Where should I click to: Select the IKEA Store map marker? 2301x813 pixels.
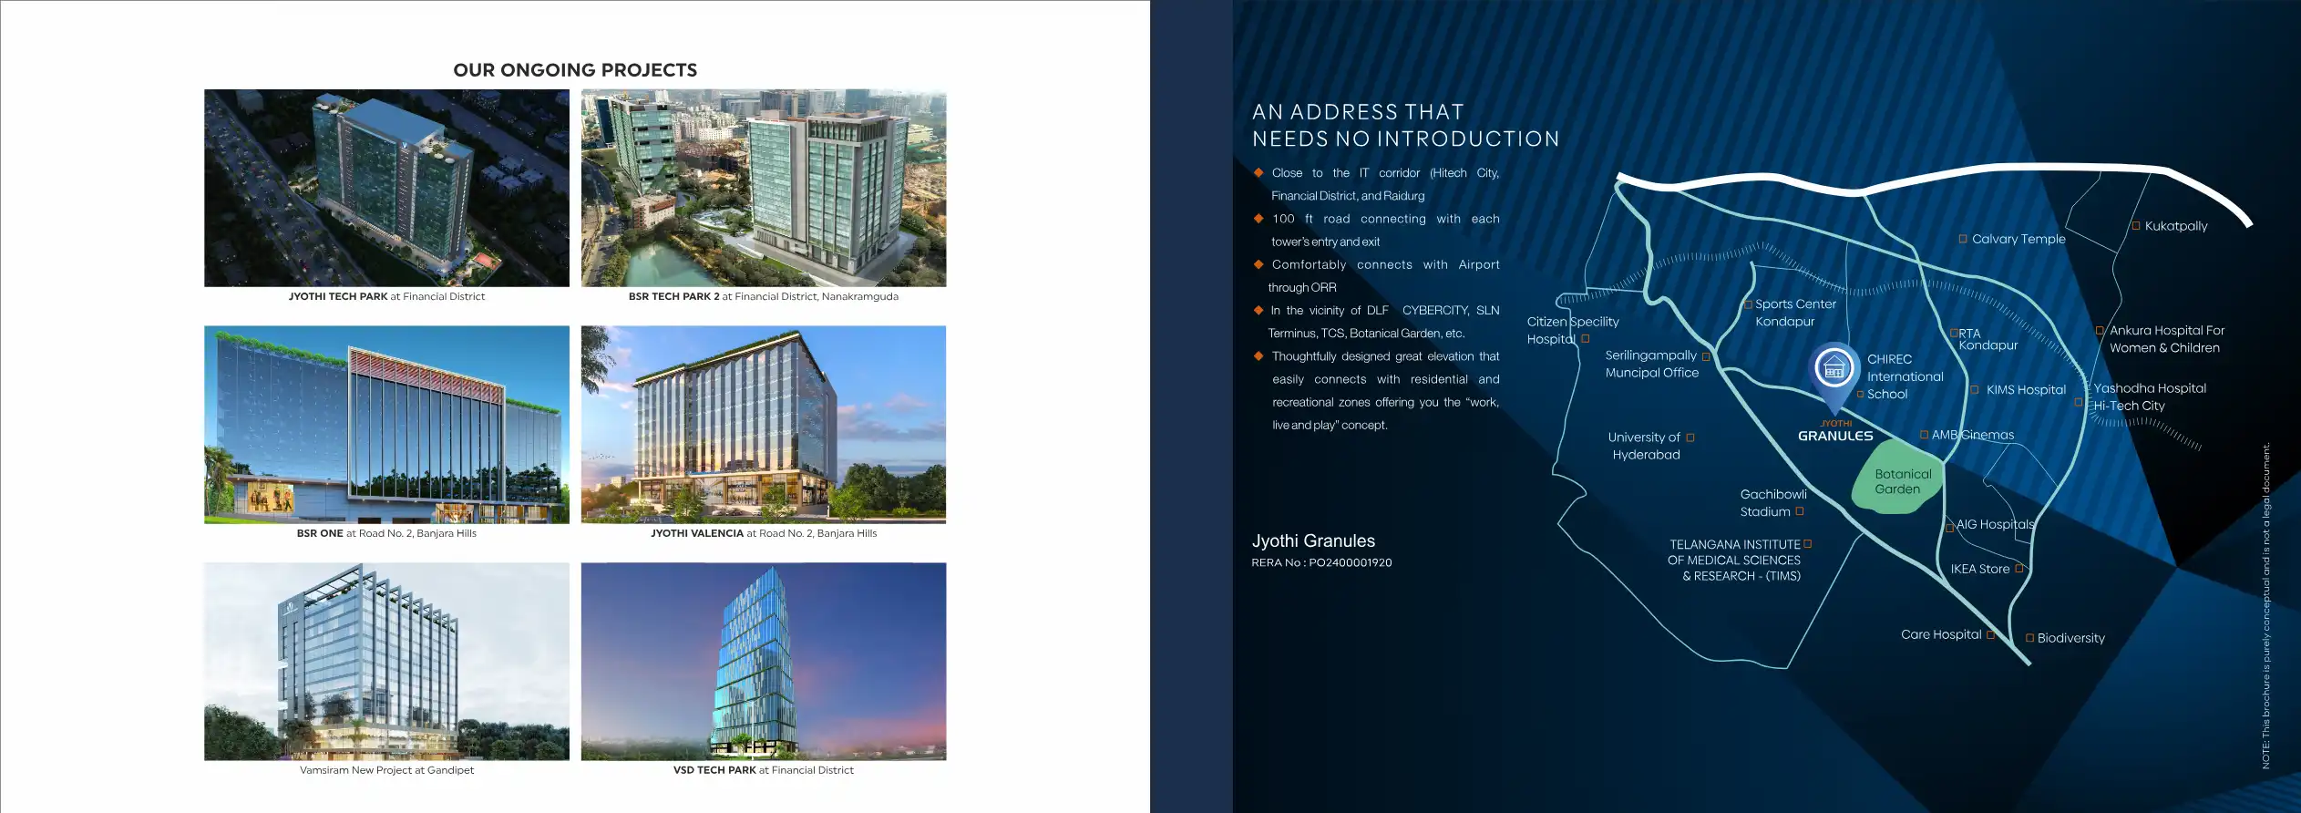pos(2019,569)
